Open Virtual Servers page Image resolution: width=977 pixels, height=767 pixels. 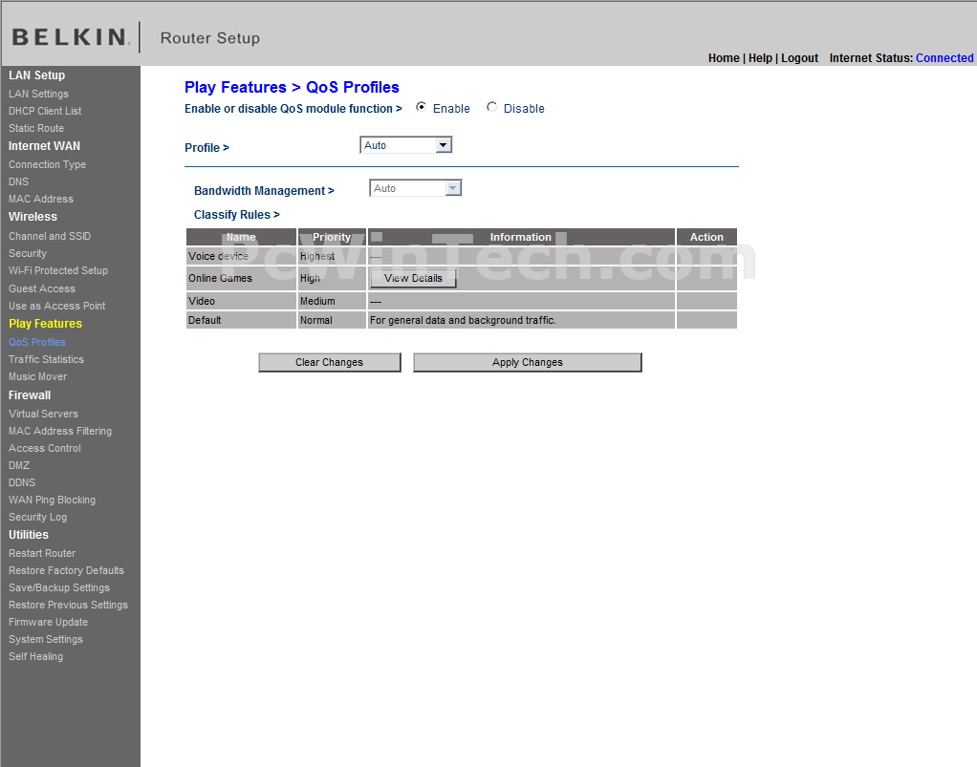tap(43, 414)
